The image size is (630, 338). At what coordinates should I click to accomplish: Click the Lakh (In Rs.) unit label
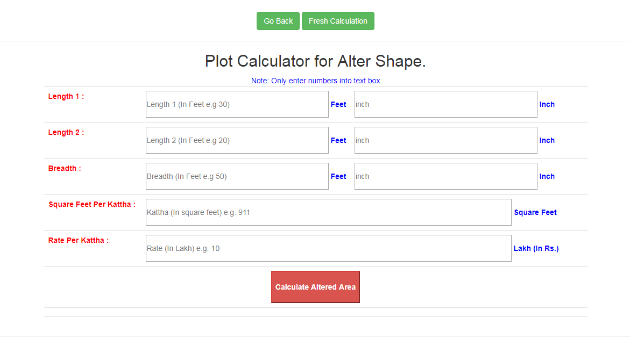(536, 248)
